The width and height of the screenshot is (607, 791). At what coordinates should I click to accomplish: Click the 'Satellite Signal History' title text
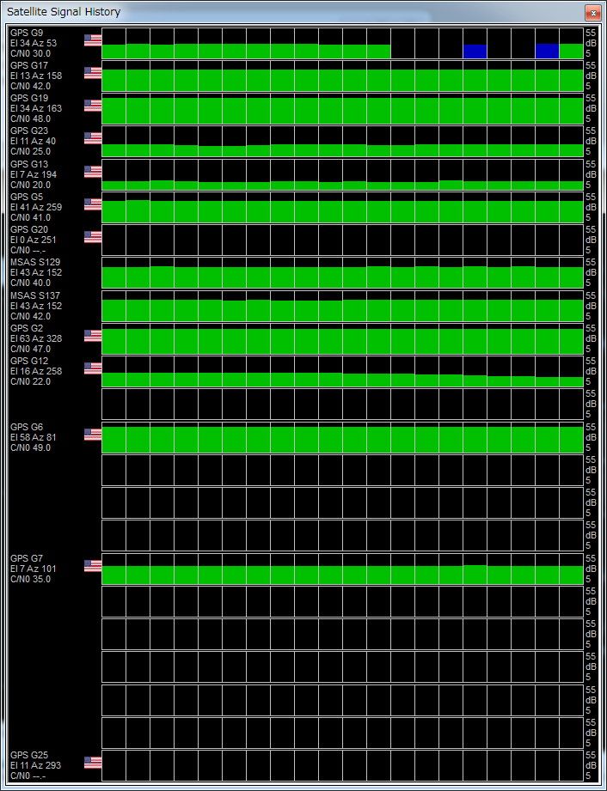pos(64,12)
